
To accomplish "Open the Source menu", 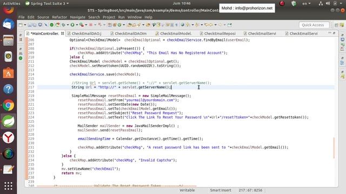I will tap(43, 17).
